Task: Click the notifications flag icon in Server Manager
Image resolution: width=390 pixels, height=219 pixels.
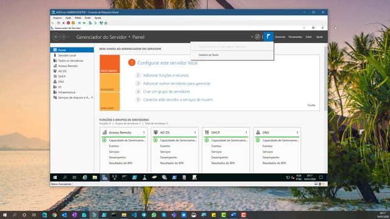Action: coord(268,36)
